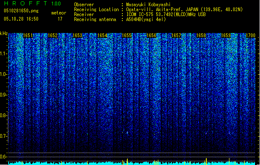Click the Receiving antenna label
The height and width of the screenshot is (165, 260).
click(x=95, y=19)
